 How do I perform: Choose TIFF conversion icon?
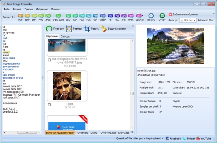(27, 17)
